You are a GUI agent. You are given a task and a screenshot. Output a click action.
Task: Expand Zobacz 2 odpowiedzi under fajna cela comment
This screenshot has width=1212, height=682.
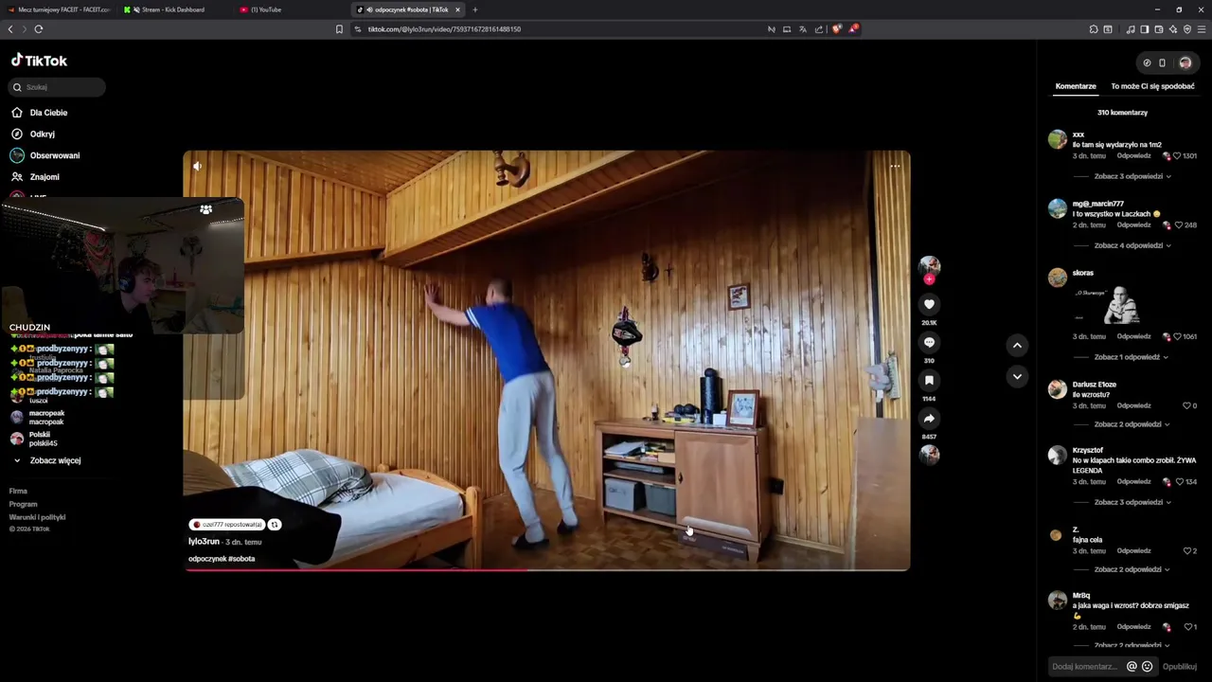(x=1132, y=569)
